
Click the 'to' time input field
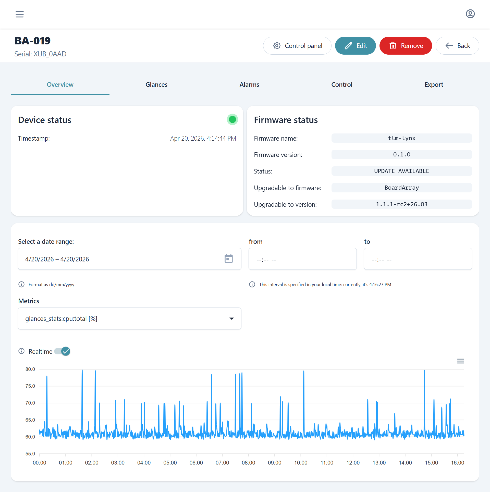(418, 259)
